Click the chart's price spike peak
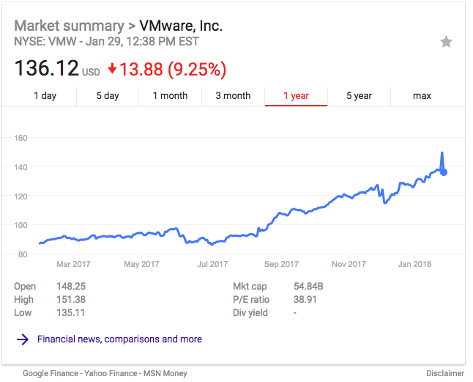Viewport: 473px width, 382px height. coord(442,153)
